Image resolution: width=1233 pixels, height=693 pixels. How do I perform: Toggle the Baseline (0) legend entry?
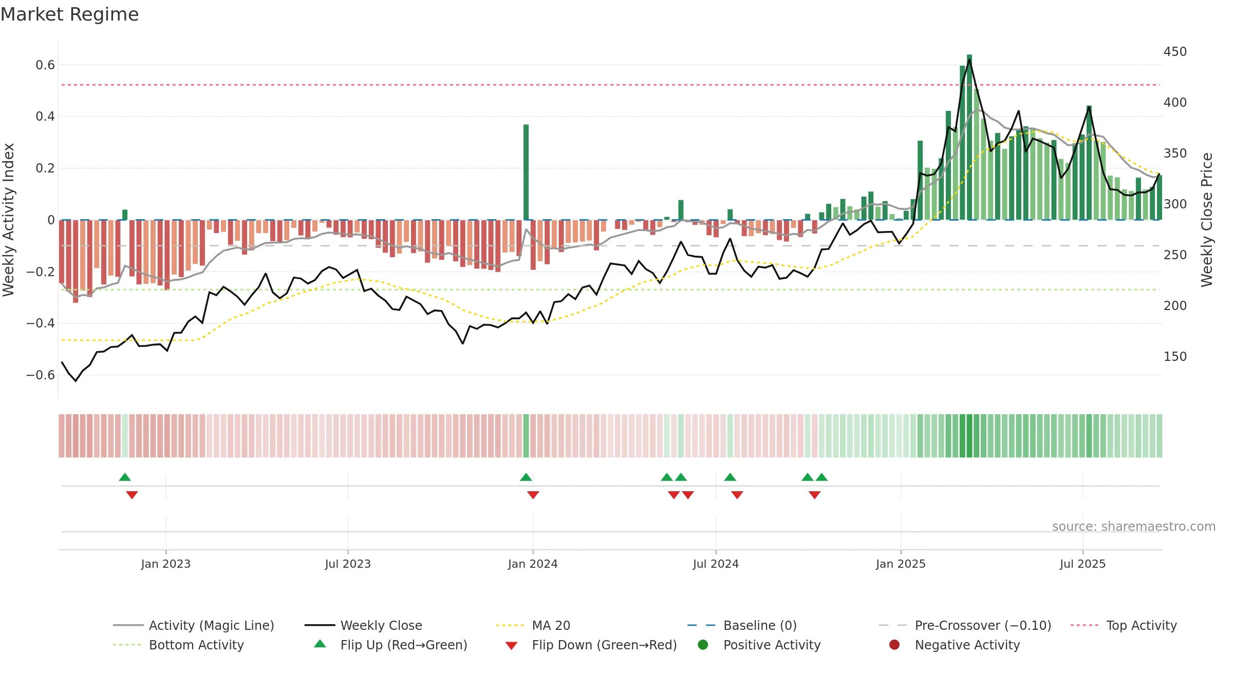tap(742, 625)
